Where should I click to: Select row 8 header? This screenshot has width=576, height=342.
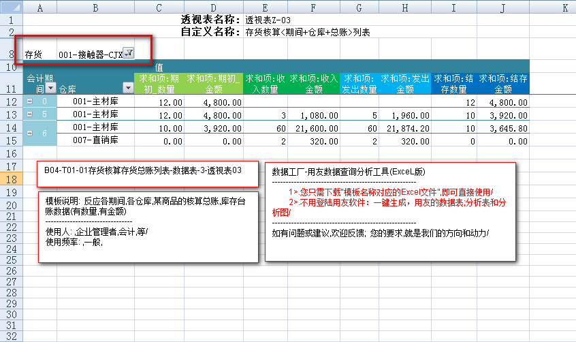[x=11, y=53]
